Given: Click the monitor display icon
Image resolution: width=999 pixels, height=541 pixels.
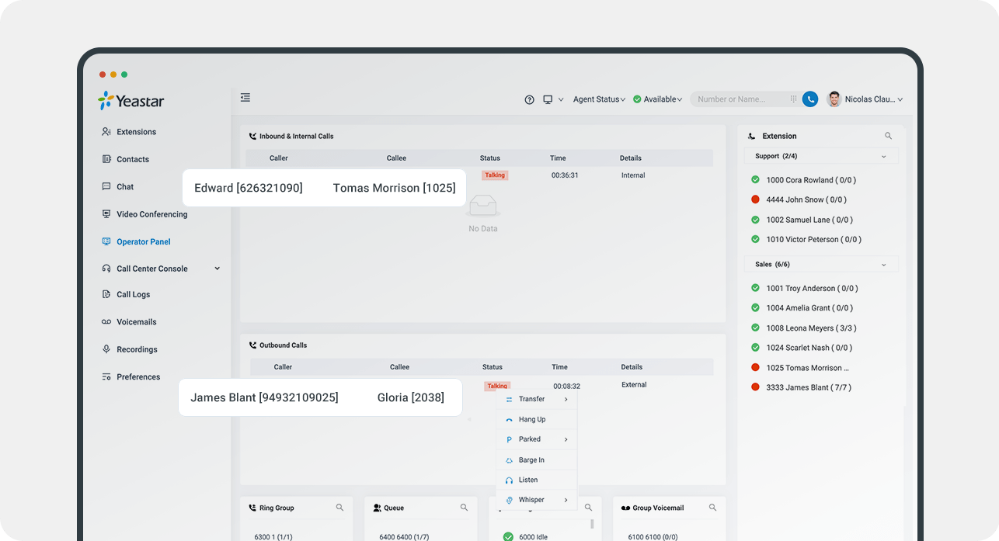Looking at the screenshot, I should (548, 99).
